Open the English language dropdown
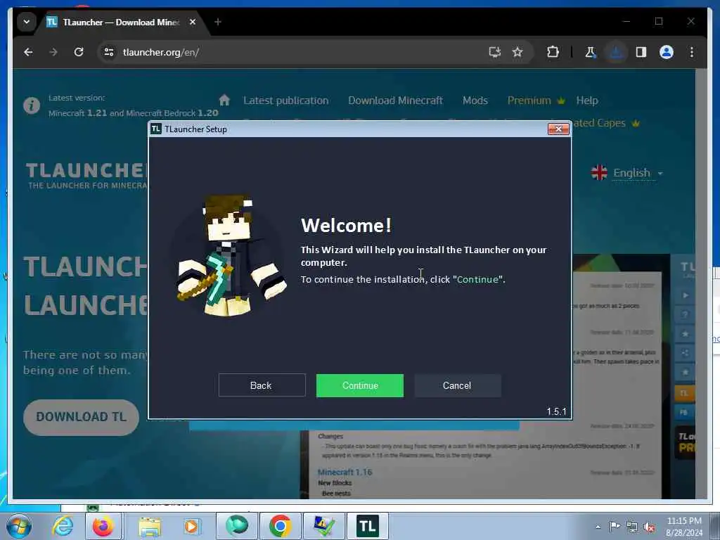The height and width of the screenshot is (540, 720). coord(627,173)
